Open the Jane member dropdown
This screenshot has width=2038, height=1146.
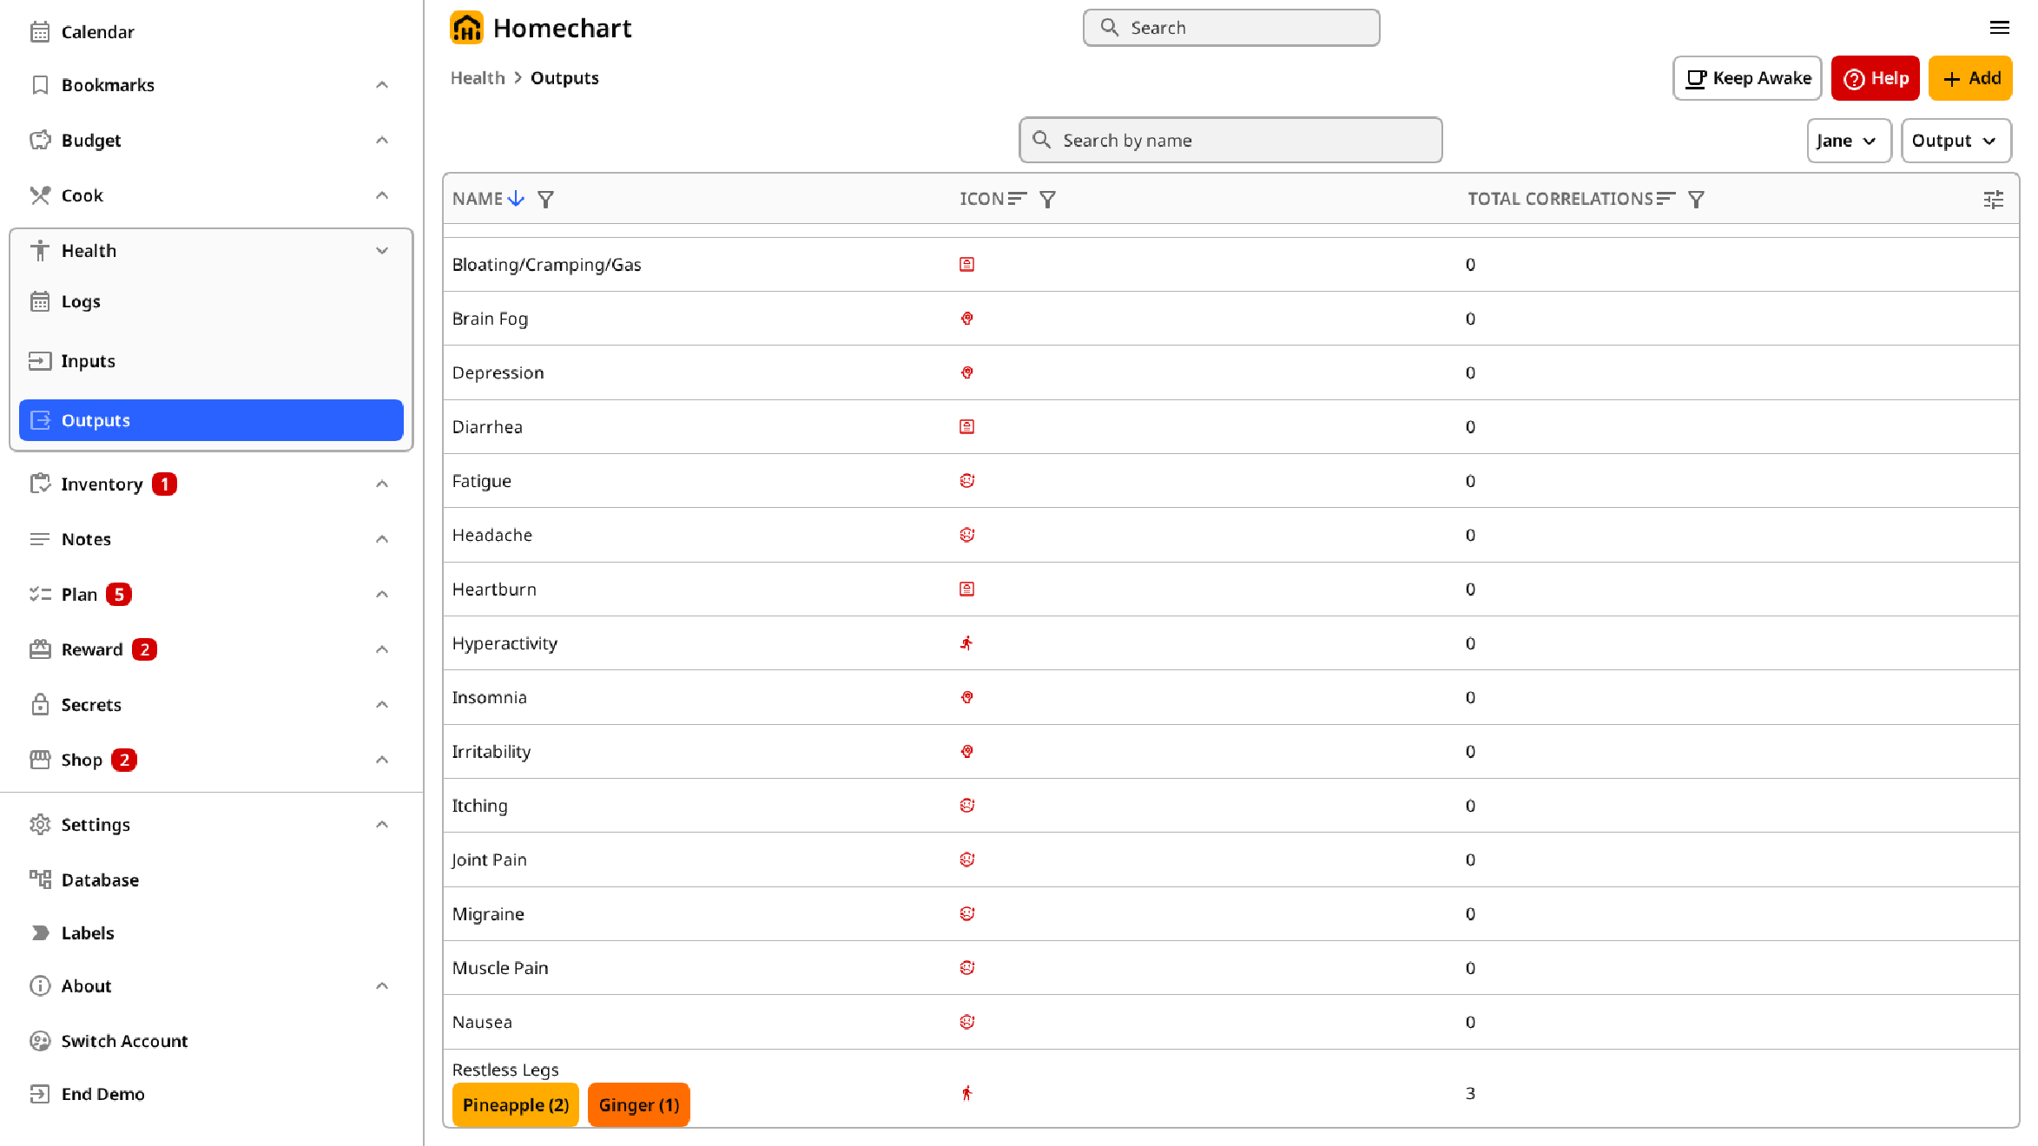click(1848, 141)
